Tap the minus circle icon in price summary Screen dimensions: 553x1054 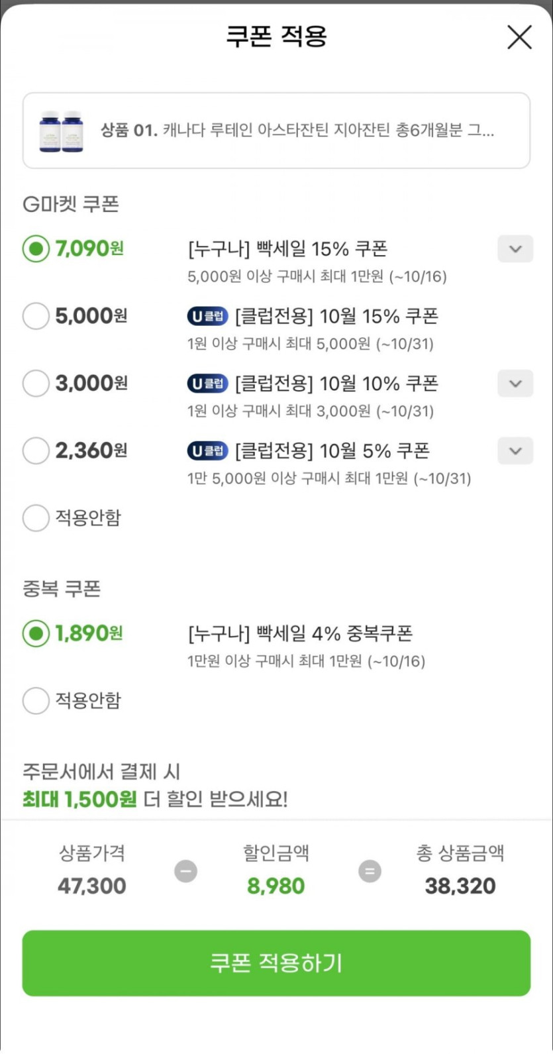(185, 870)
